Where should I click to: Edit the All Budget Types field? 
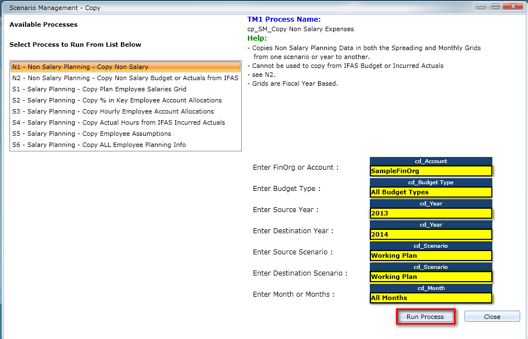point(431,192)
